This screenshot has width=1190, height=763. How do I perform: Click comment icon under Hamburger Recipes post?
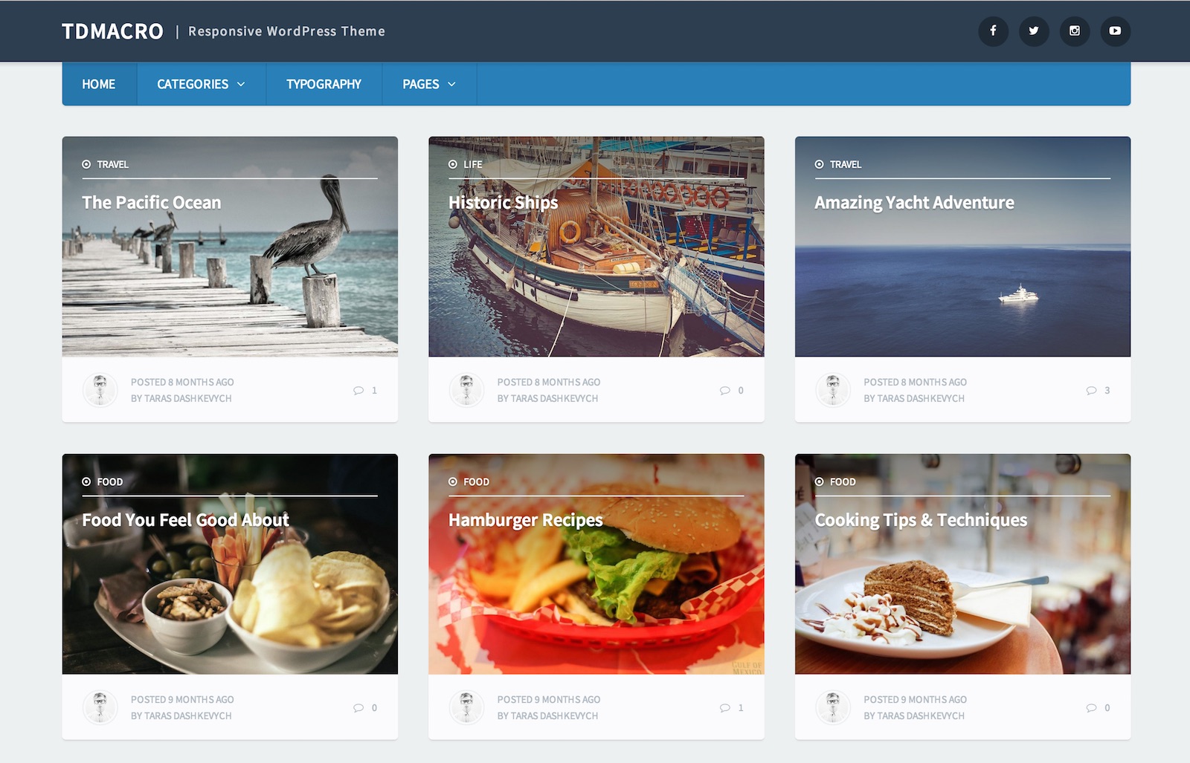click(725, 708)
